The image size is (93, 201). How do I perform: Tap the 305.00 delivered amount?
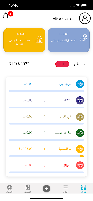(26, 149)
